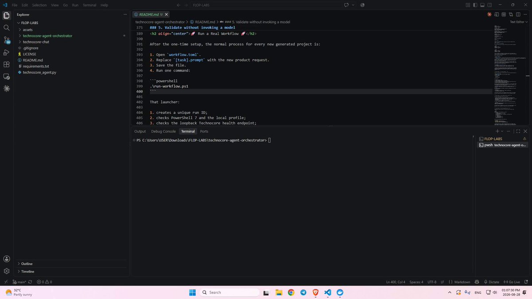Toggle the primary side bar layout
This screenshot has width=532, height=299.
click(476, 5)
